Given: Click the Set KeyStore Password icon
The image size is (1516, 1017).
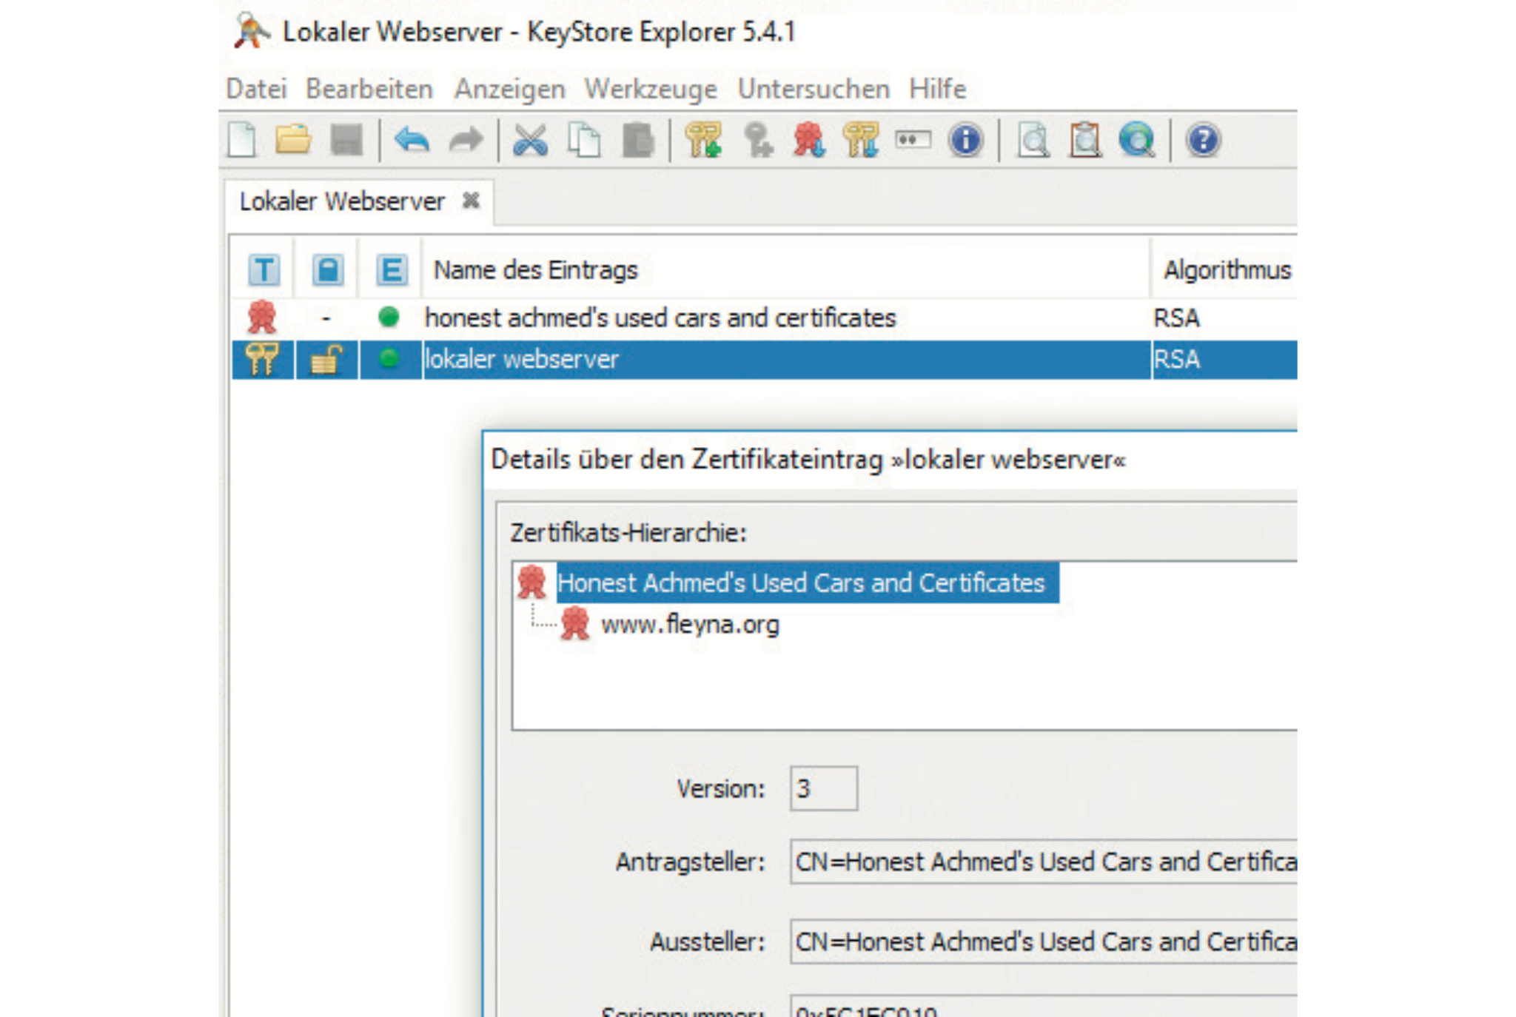Looking at the screenshot, I should [x=913, y=139].
